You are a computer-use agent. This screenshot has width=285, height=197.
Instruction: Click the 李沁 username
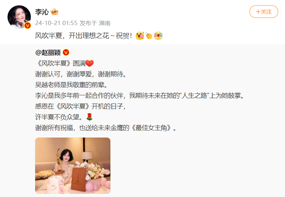[42, 12]
